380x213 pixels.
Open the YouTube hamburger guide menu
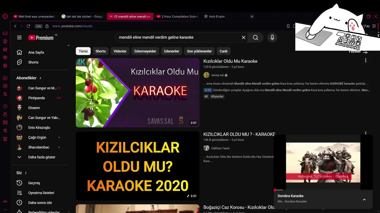pyautogui.click(x=19, y=38)
